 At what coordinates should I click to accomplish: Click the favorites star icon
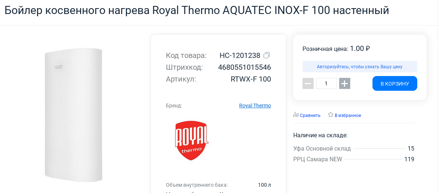[331, 115]
